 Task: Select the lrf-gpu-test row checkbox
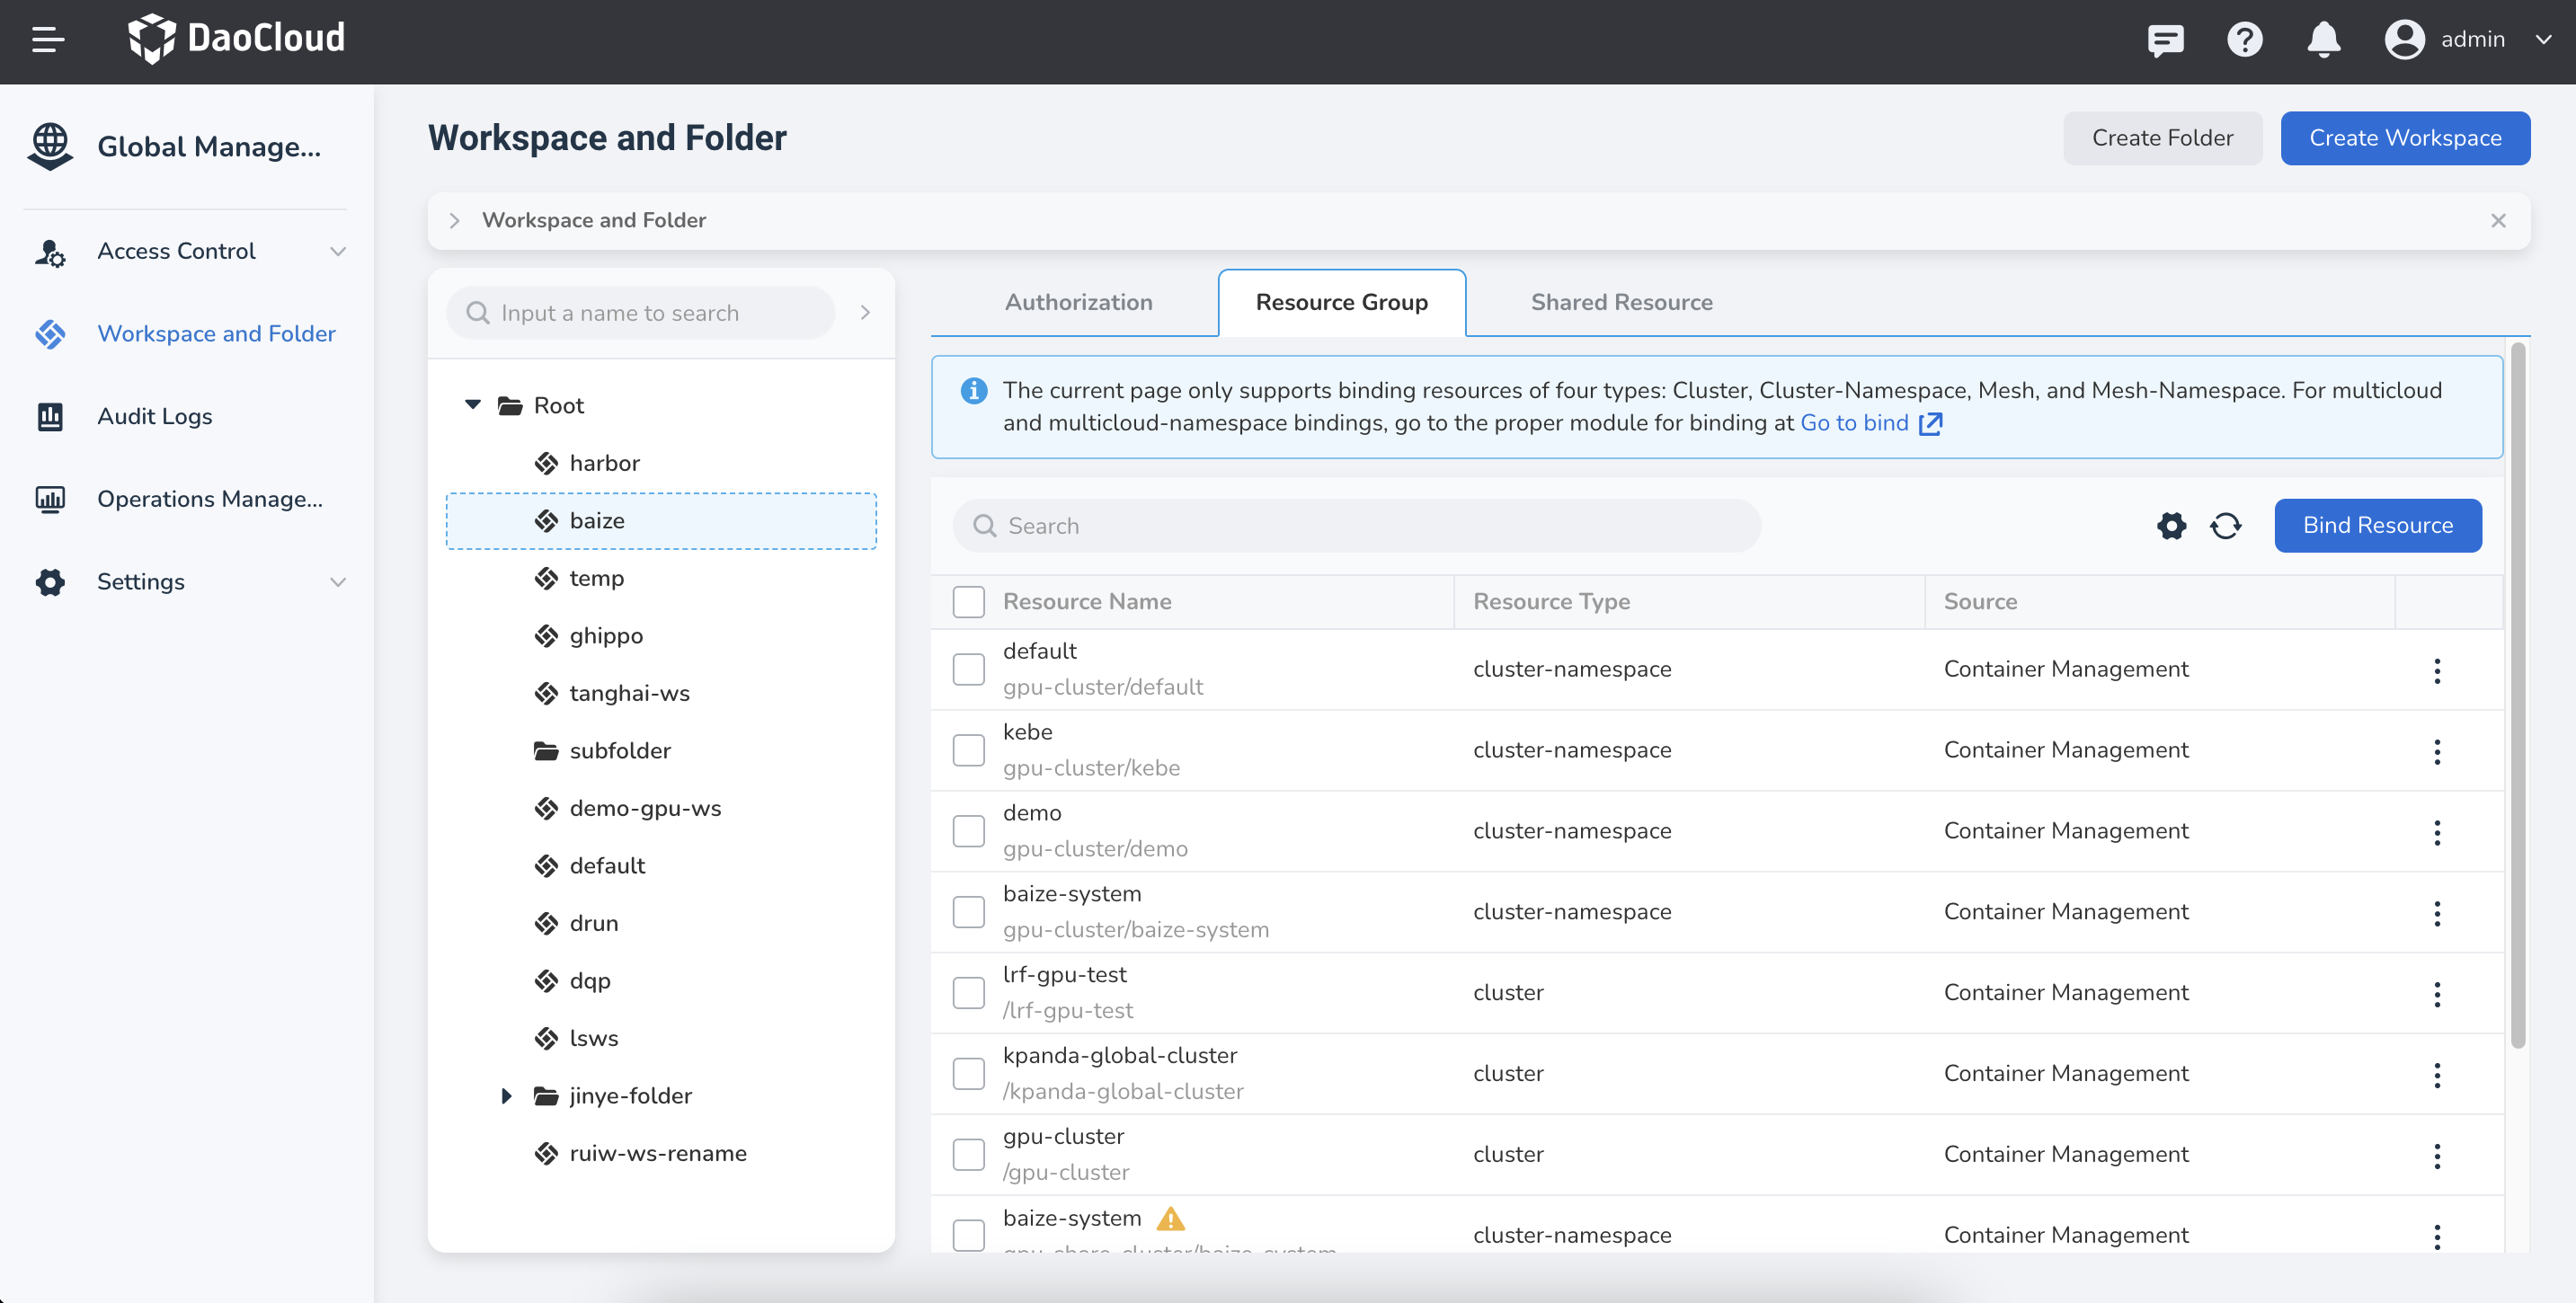coord(968,993)
